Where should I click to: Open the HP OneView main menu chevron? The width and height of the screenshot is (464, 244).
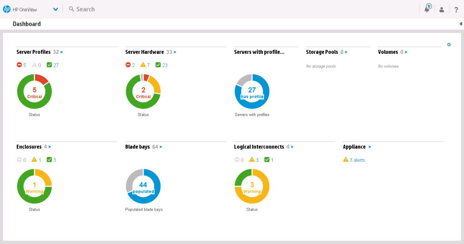pos(55,9)
